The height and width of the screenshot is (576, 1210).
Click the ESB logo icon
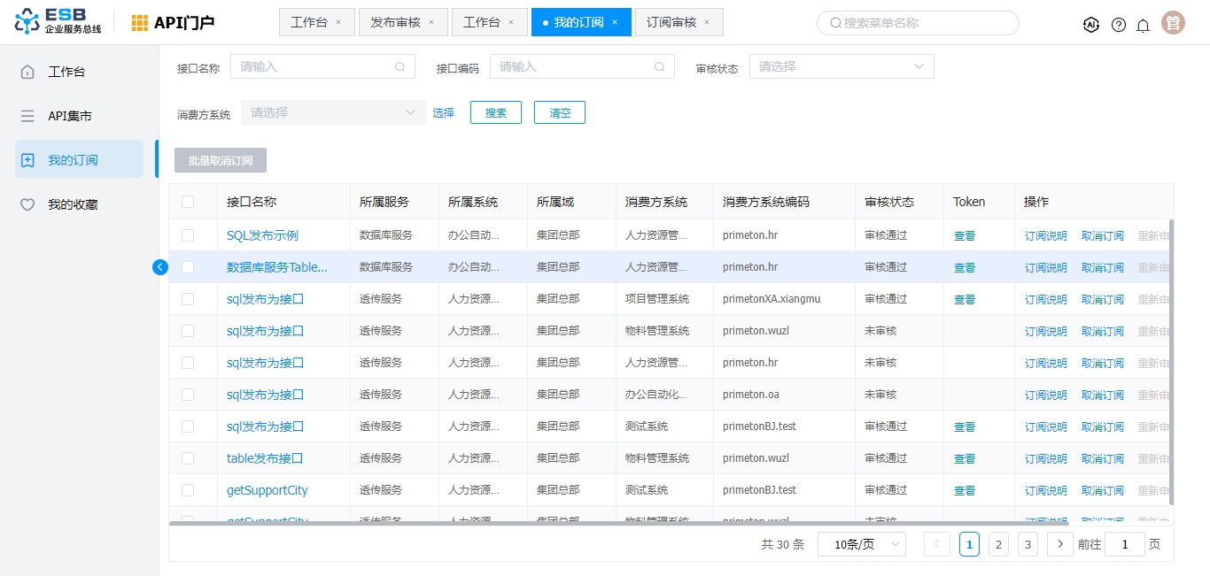click(x=27, y=23)
